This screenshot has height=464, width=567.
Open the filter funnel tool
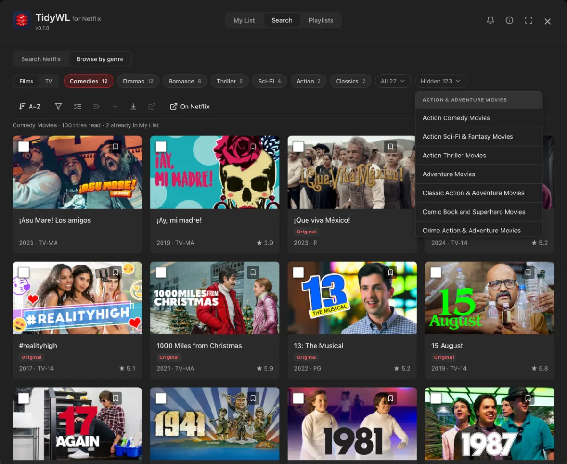tap(58, 107)
